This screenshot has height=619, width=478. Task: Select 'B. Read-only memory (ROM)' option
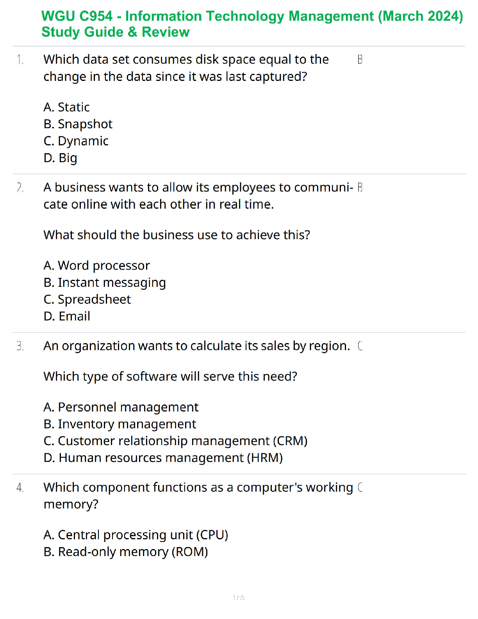[126, 552]
